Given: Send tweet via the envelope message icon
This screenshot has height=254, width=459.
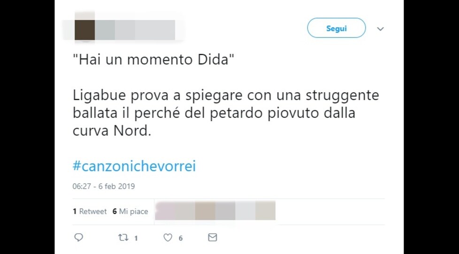Looking at the screenshot, I should [x=213, y=237].
